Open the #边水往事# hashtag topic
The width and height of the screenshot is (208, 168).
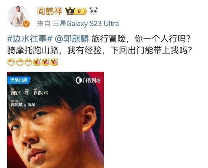[x=30, y=39]
